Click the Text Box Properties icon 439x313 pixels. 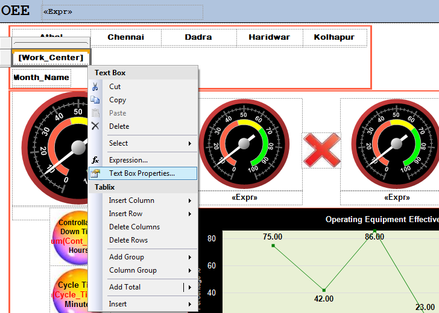pos(95,173)
